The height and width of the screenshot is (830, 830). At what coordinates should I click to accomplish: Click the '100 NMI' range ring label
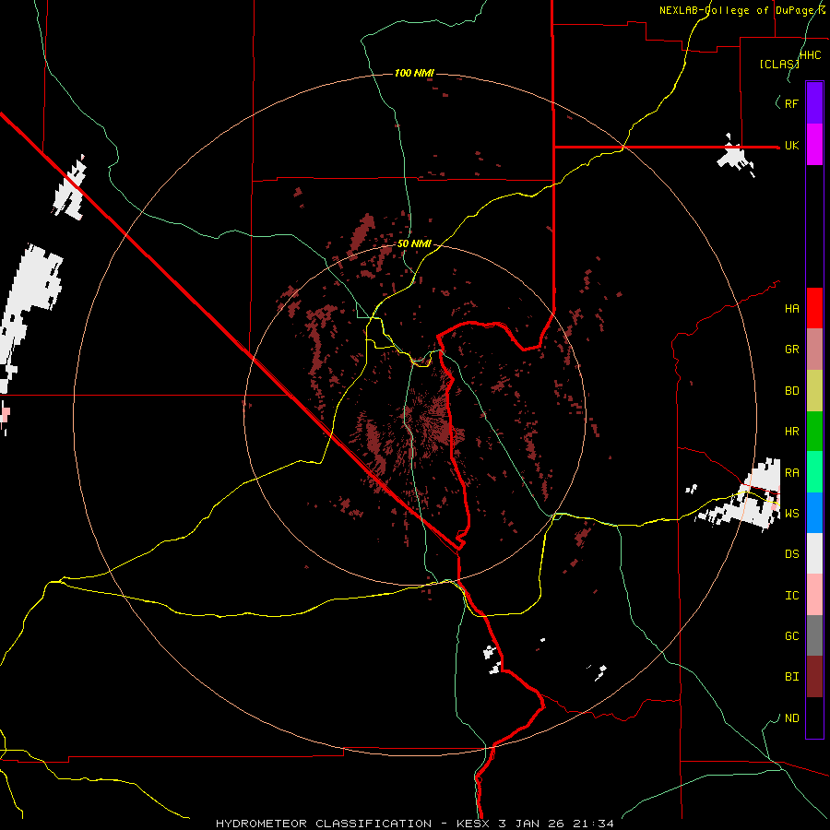tap(414, 73)
